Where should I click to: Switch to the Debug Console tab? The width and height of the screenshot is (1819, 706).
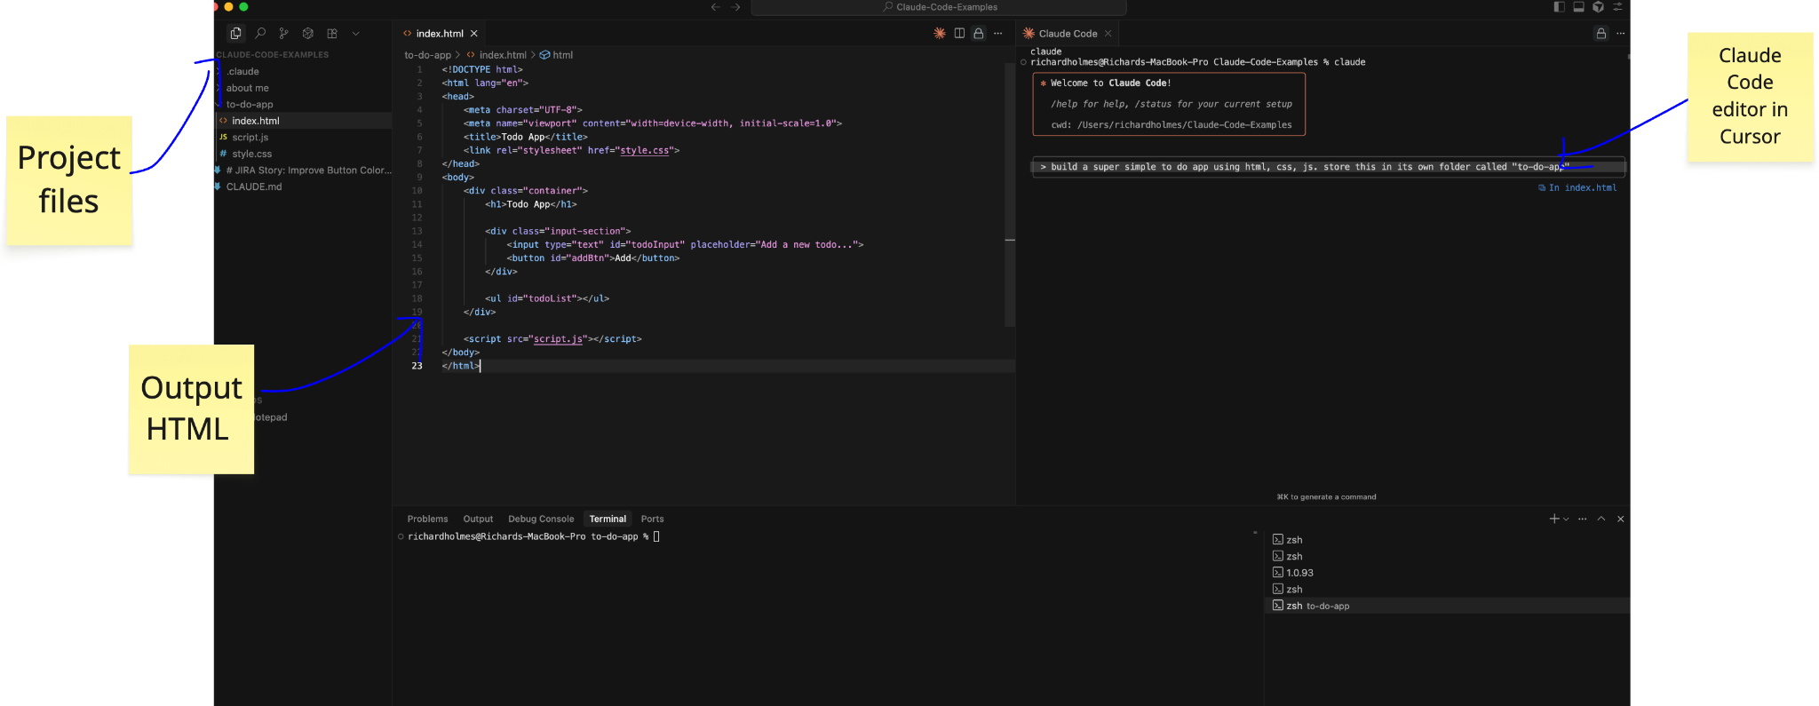pos(541,519)
